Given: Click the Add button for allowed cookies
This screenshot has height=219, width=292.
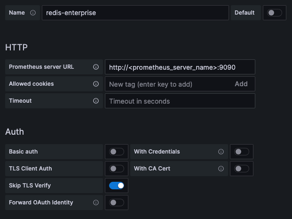Looking at the screenshot, I should pos(241,84).
